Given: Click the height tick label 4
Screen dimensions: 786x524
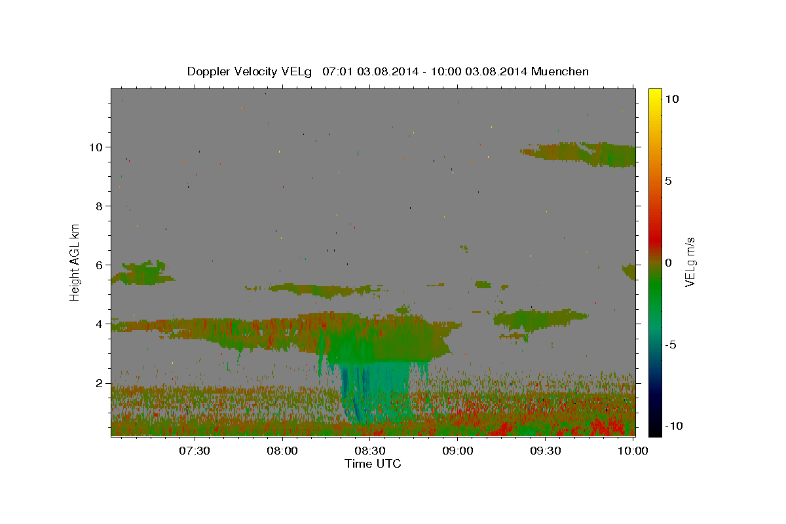Looking at the screenshot, I should pyautogui.click(x=100, y=324).
